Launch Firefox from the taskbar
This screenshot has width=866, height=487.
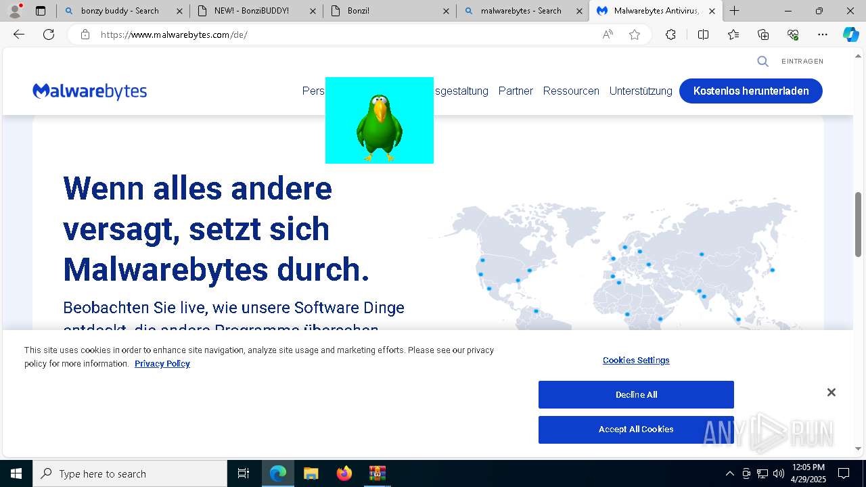[344, 473]
